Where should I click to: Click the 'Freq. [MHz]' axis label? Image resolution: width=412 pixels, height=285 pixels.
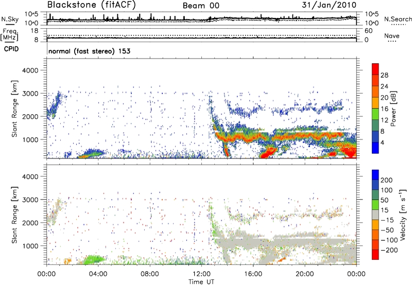10,35
